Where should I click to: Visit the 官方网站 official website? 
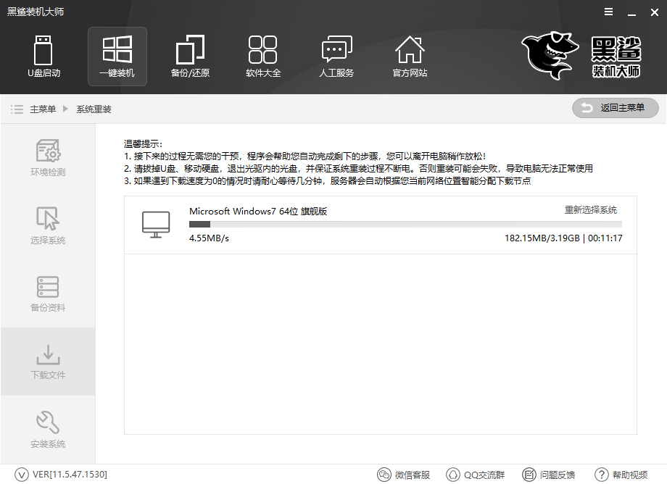[410, 57]
